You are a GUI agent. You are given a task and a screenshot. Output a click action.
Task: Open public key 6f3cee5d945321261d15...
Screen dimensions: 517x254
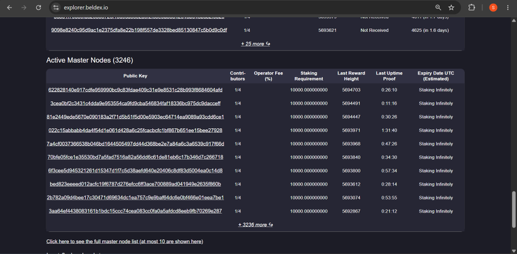(x=135, y=171)
